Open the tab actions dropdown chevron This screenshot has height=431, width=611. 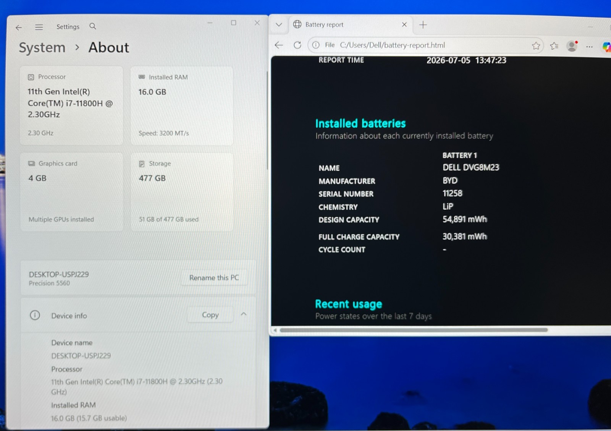click(x=279, y=24)
